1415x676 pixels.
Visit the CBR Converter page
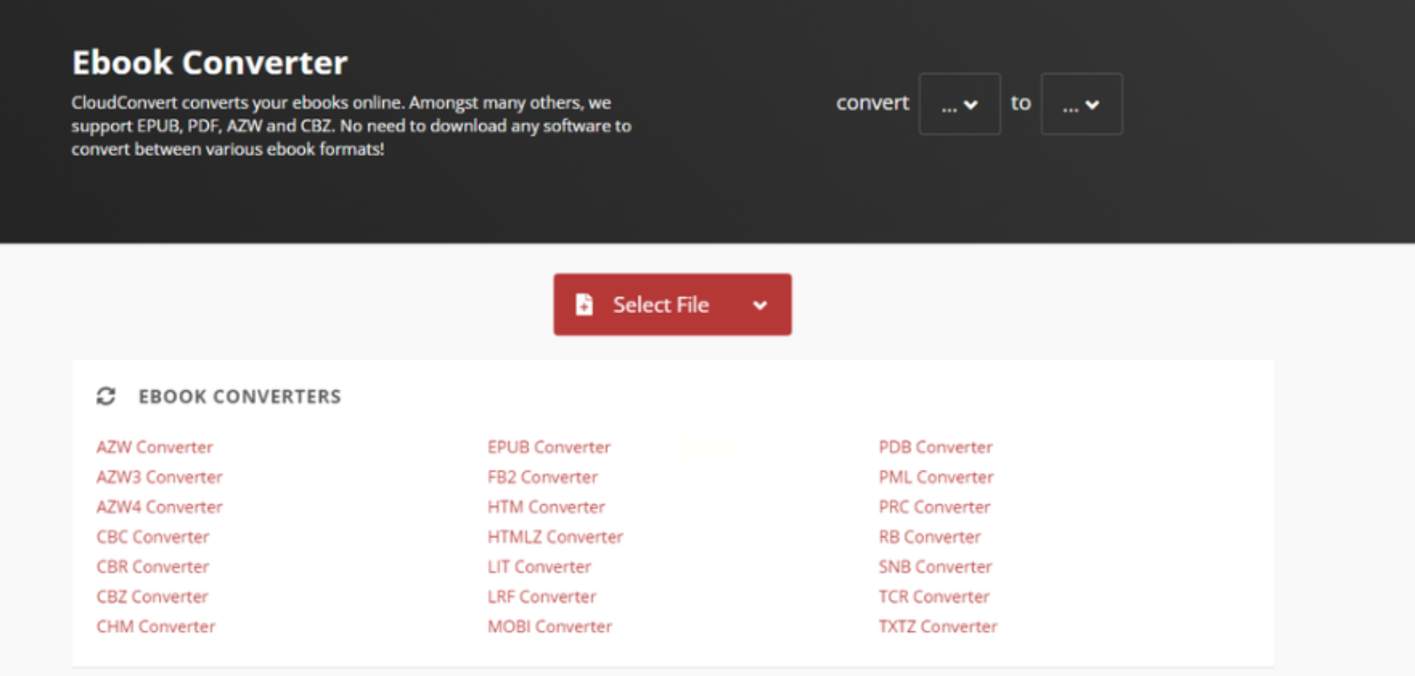click(x=153, y=566)
